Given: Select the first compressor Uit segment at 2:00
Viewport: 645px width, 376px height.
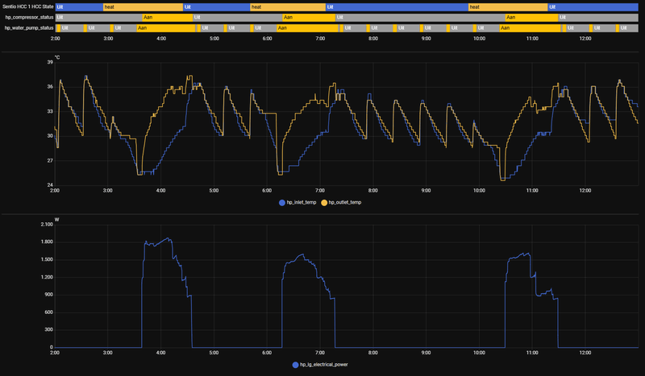Looking at the screenshot, I should [x=98, y=17].
